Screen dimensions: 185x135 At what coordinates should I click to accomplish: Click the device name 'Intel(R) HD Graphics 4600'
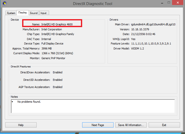pos(57,24)
